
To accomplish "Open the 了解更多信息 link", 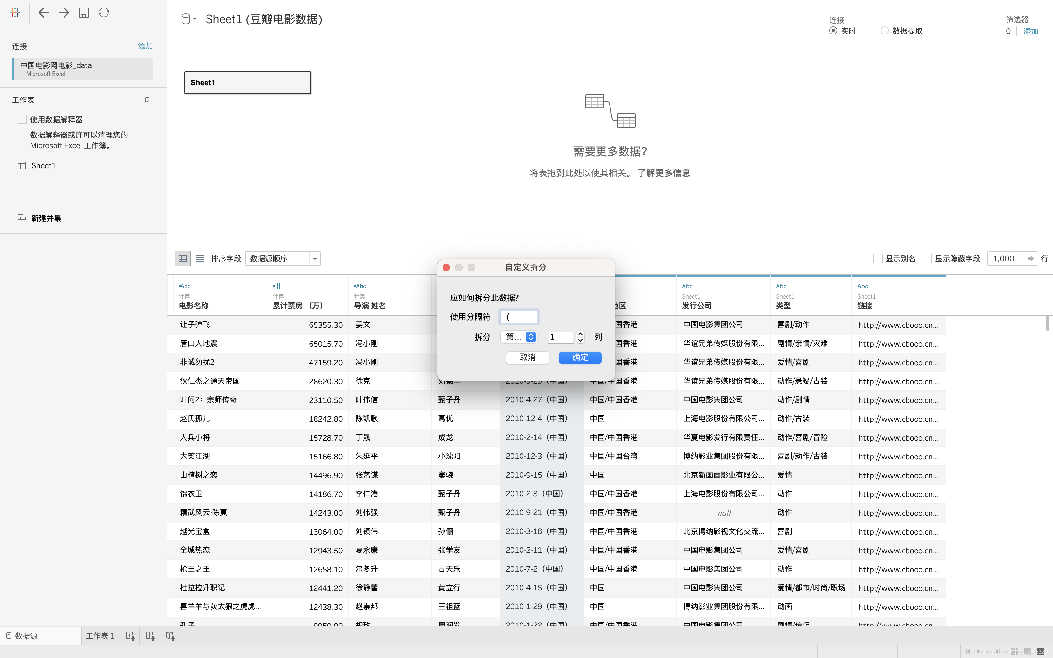I will click(663, 173).
